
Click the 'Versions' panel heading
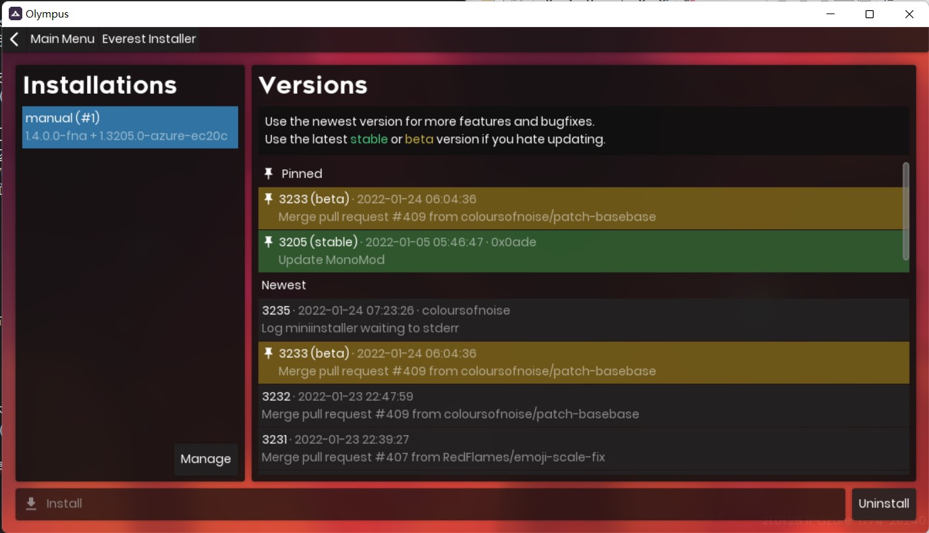[x=313, y=85]
